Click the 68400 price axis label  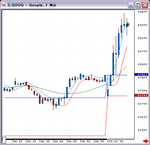pyautogui.click(x=142, y=12)
